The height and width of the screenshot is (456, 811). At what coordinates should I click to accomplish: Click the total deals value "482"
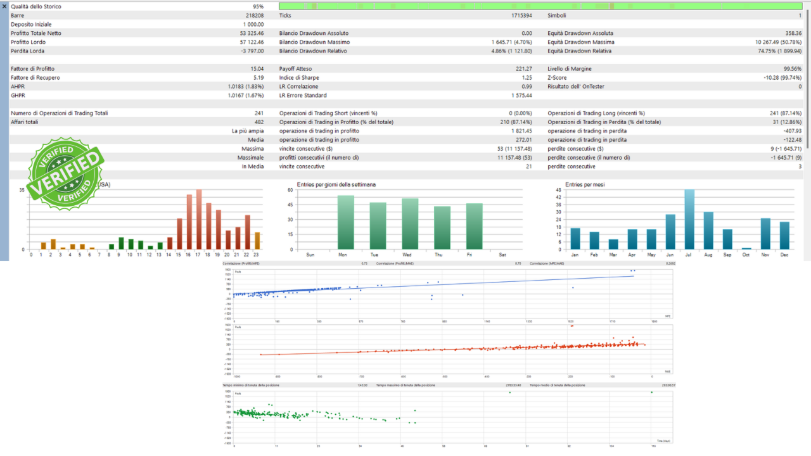[x=259, y=122]
